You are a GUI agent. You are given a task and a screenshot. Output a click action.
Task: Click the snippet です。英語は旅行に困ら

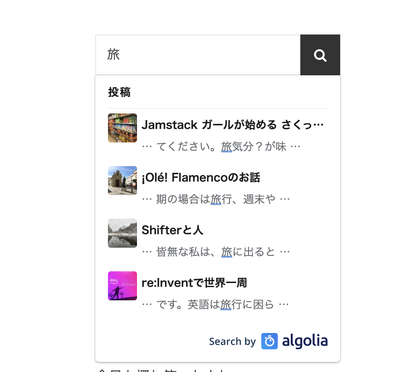(215, 304)
